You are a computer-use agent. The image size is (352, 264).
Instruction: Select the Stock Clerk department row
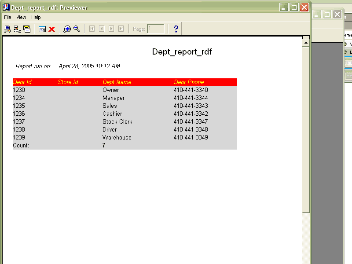[x=117, y=122]
